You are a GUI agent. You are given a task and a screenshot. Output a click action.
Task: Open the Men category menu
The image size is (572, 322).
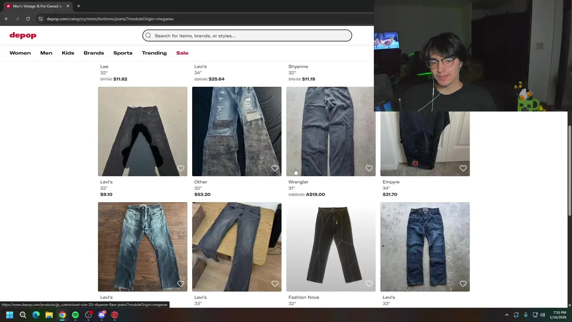coord(46,53)
